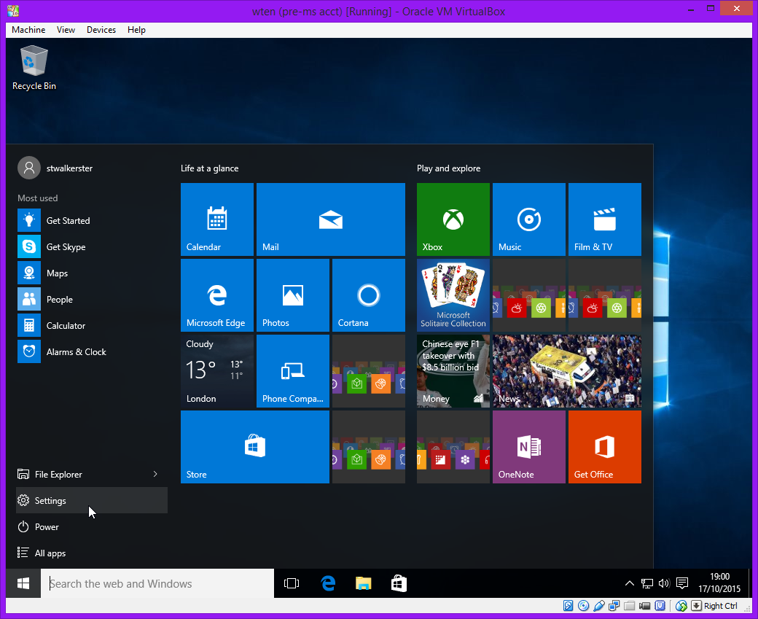Launch the Cortana tile
The image size is (758, 619).
pyautogui.click(x=368, y=295)
